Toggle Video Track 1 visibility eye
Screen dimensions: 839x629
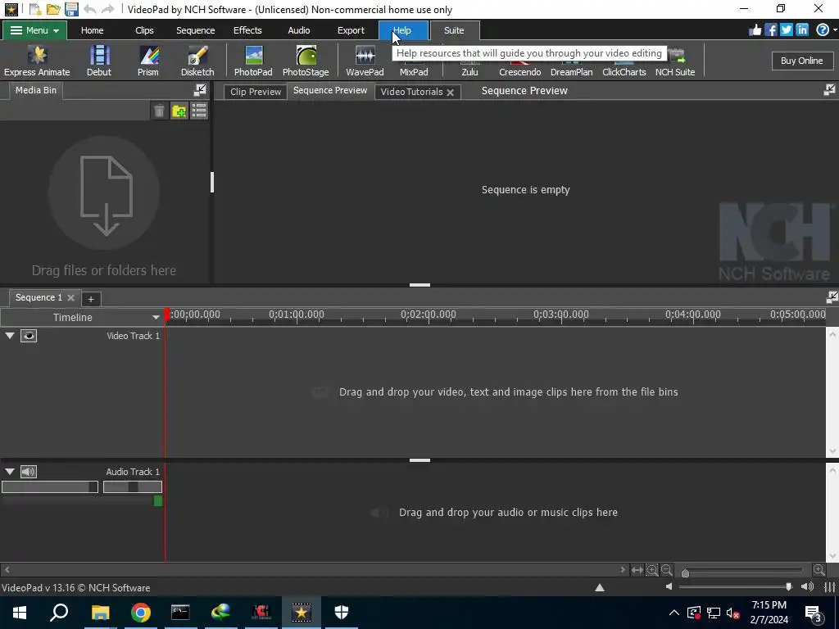(29, 335)
